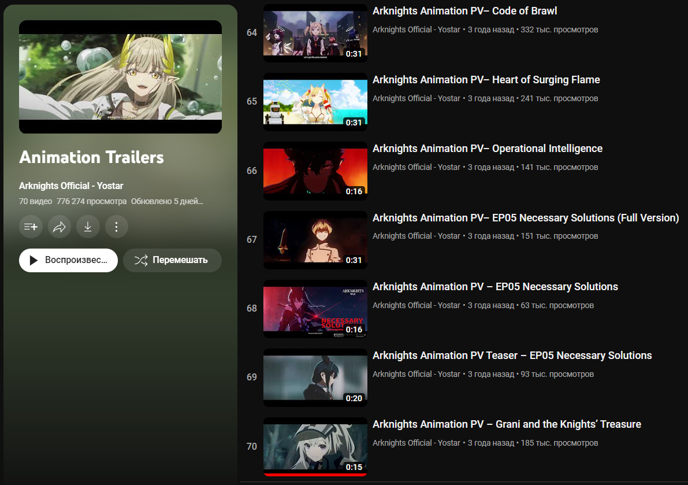
Task: Play Grani and the Knights' Treasure thumbnail
Action: 315,445
